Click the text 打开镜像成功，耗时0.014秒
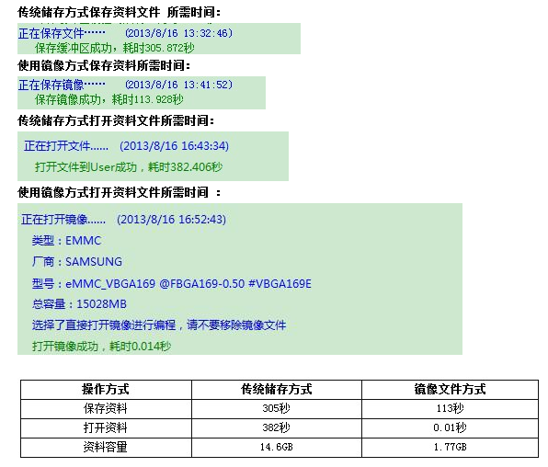 coord(101,346)
